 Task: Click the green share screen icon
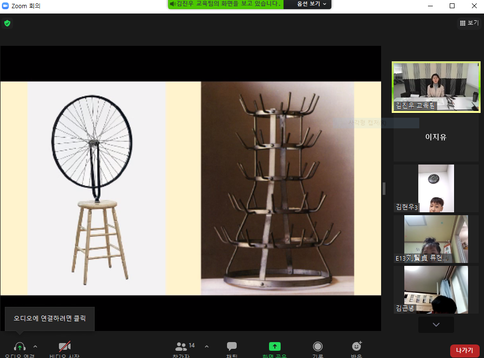click(x=275, y=346)
